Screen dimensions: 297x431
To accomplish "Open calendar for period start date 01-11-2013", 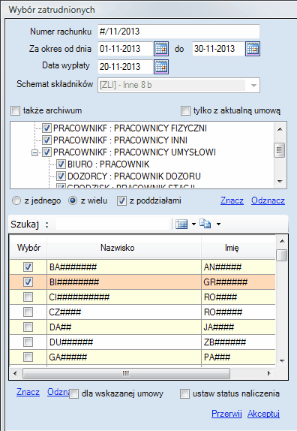I will [x=161, y=49].
